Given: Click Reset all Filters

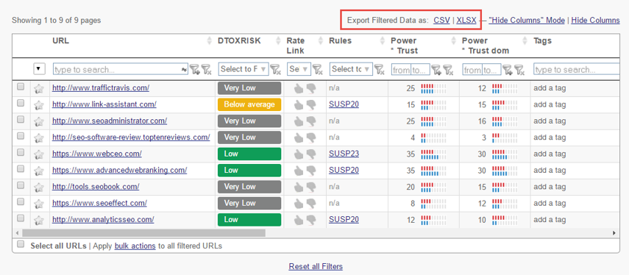Looking at the screenshot, I should click(316, 267).
